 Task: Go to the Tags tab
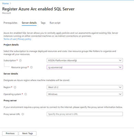point(43,23)
